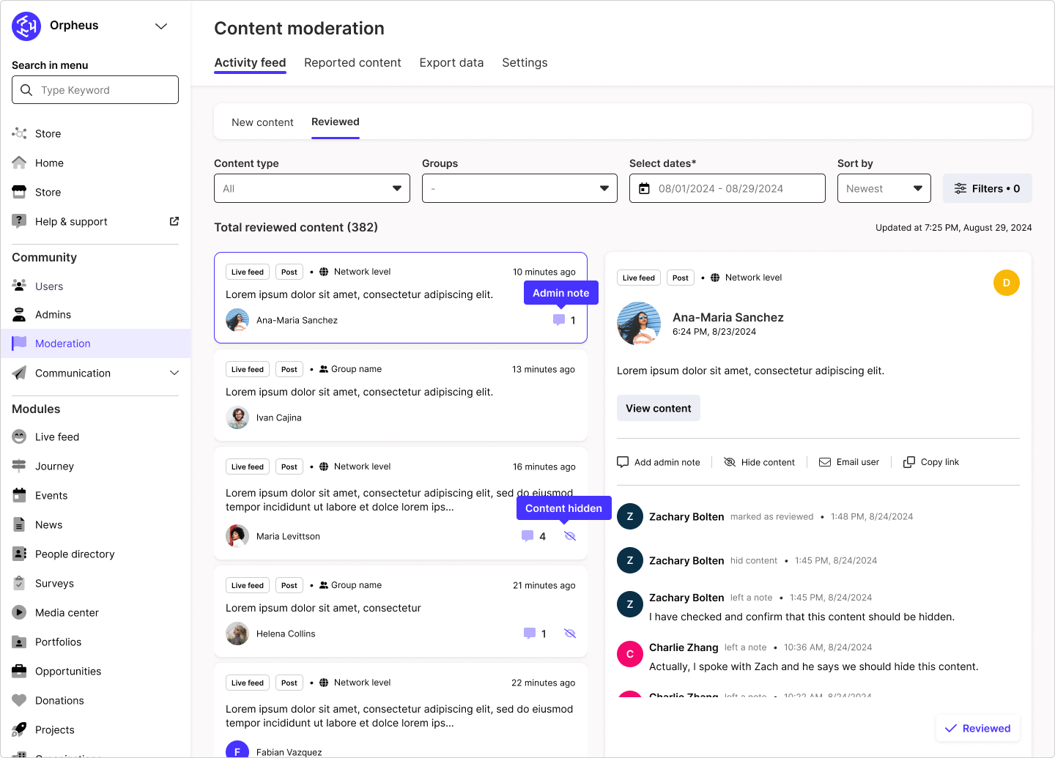This screenshot has height=758, width=1055.
Task: Click the calendar icon in the dates field
Action: (x=644, y=188)
